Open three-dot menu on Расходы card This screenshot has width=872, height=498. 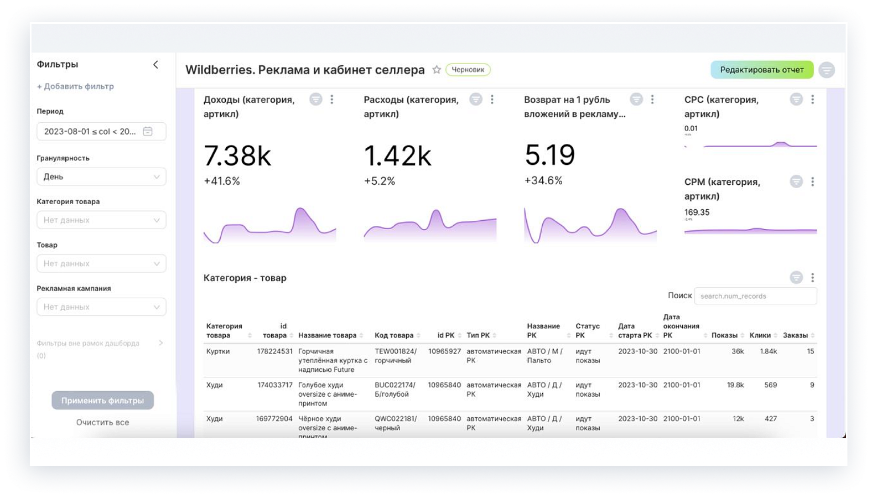coord(492,100)
